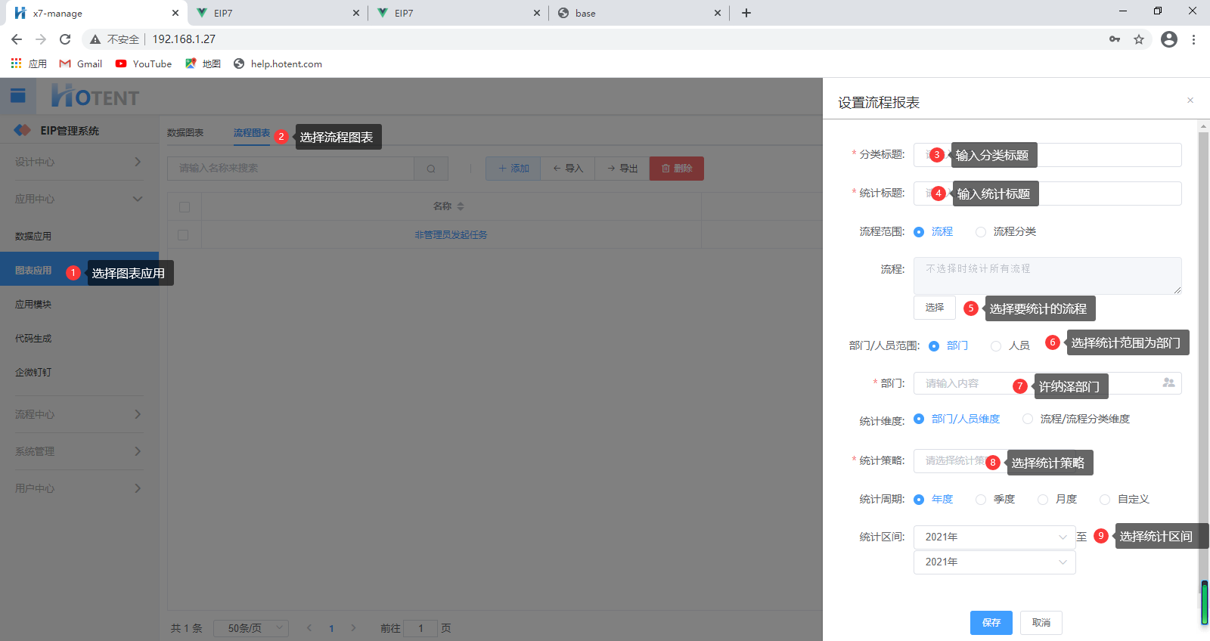
Task: Click the 取消 button
Action: coord(1041,623)
